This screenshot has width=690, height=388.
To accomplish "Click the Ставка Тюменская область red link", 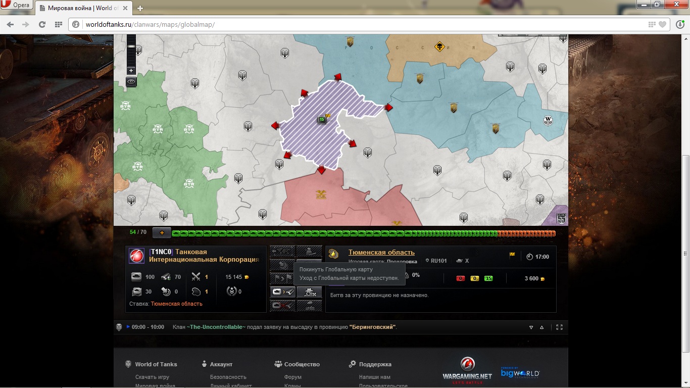I will click(176, 304).
